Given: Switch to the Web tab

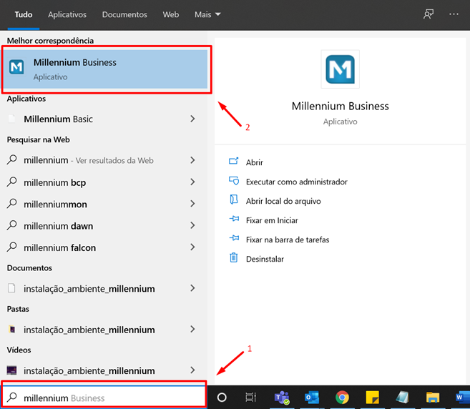Looking at the screenshot, I should [171, 14].
